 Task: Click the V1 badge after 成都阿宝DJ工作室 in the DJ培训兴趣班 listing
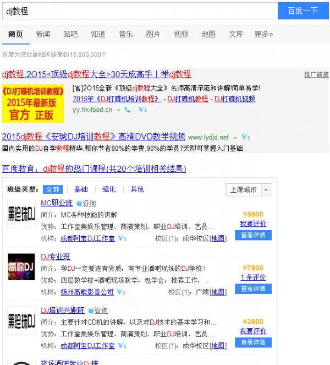(122, 346)
